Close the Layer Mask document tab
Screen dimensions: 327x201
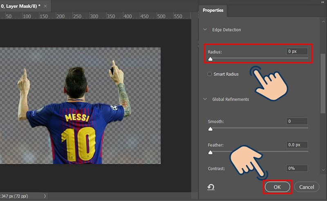tap(44, 6)
